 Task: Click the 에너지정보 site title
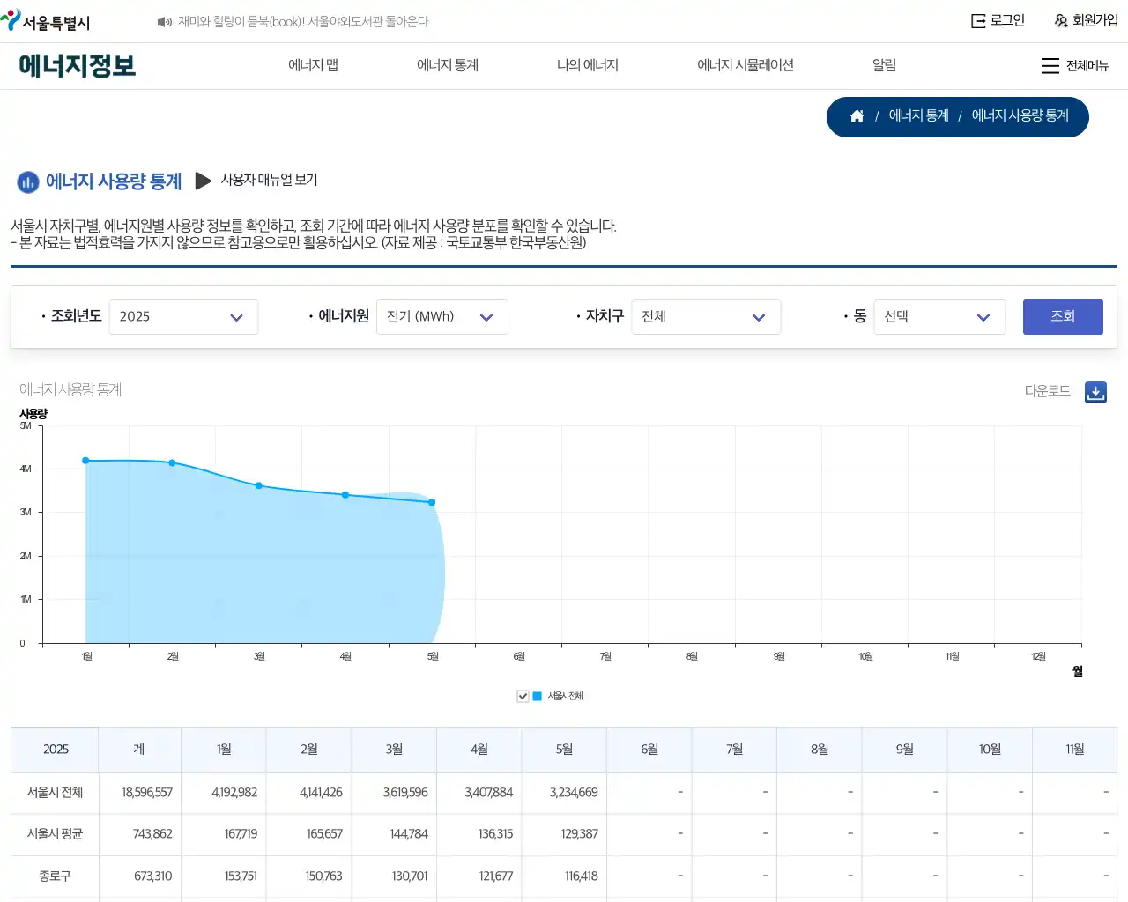78,66
